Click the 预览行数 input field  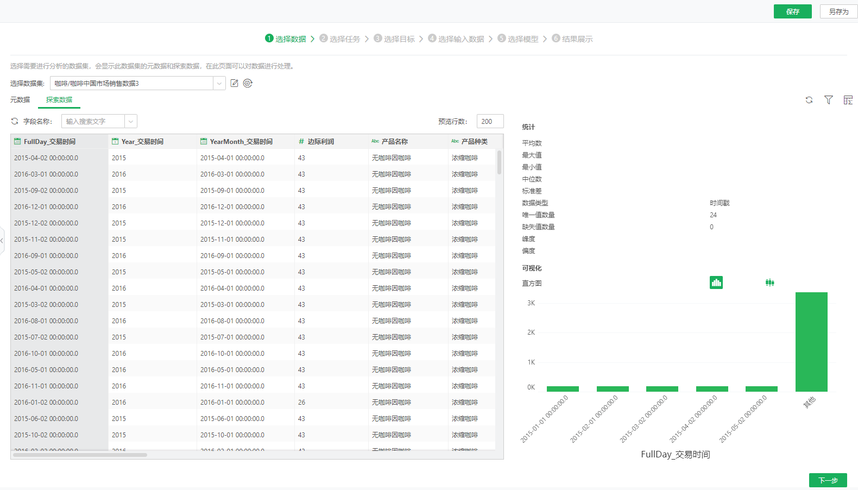490,121
